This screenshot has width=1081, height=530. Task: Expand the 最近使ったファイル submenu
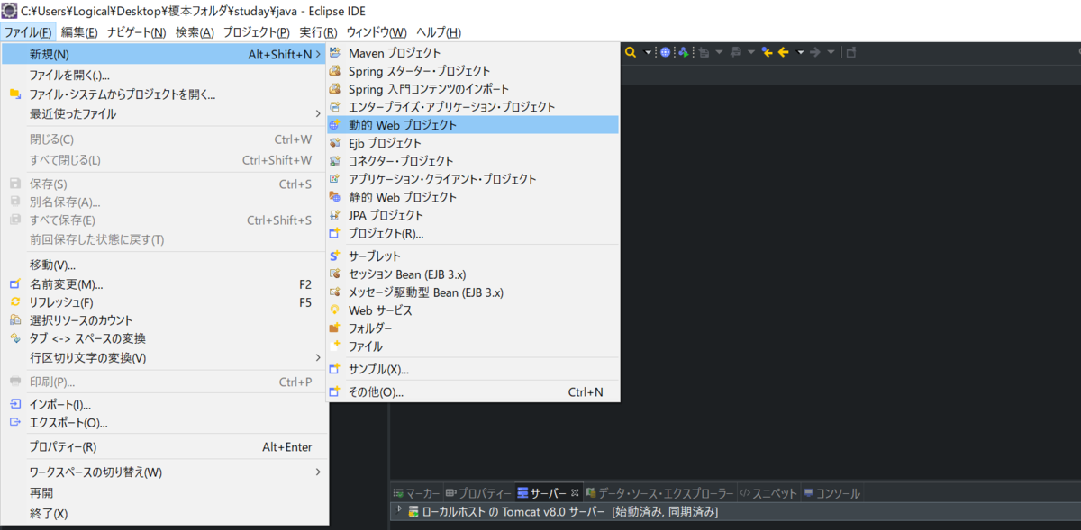pos(317,114)
